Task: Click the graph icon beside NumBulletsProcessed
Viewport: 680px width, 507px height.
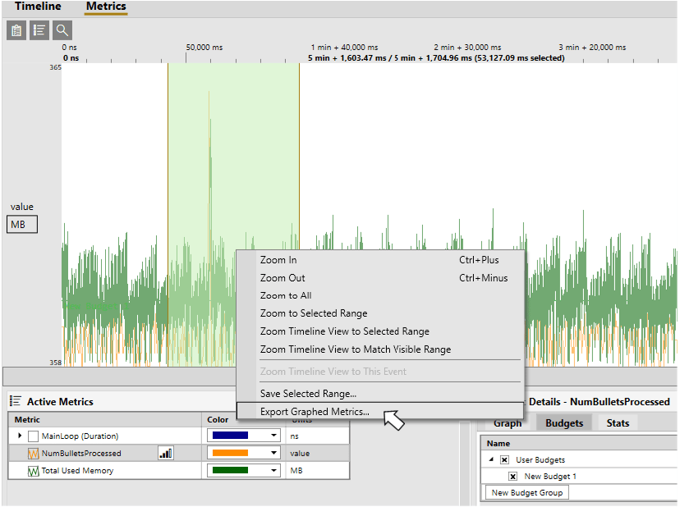Action: pos(33,454)
